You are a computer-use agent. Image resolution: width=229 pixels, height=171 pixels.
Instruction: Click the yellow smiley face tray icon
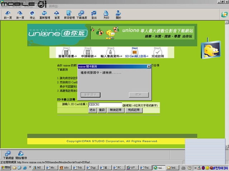click(207, 168)
